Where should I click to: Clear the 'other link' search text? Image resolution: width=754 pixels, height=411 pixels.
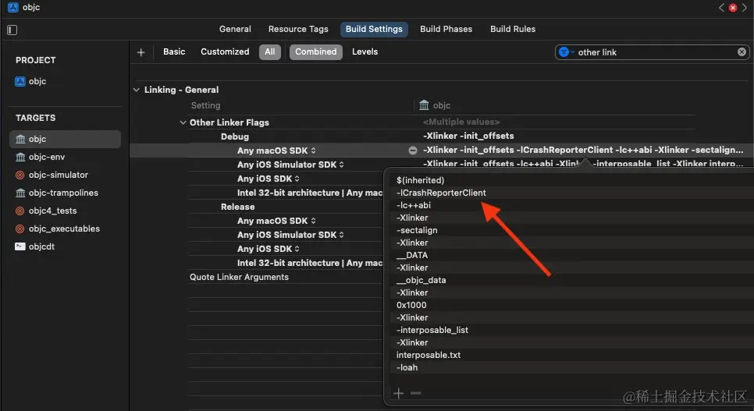point(742,52)
